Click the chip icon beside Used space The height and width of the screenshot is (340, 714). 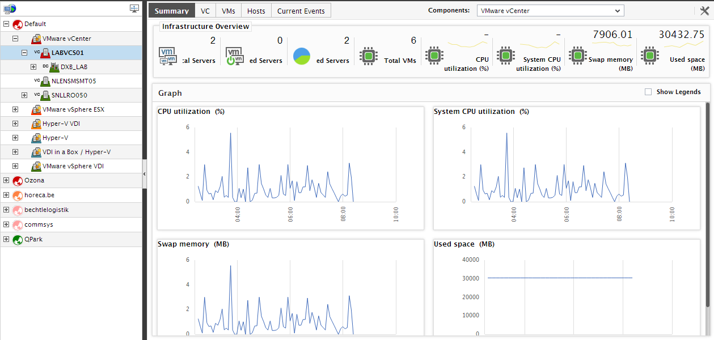tap(649, 56)
